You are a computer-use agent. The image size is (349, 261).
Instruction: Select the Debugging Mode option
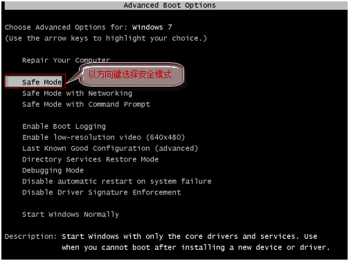(53, 170)
